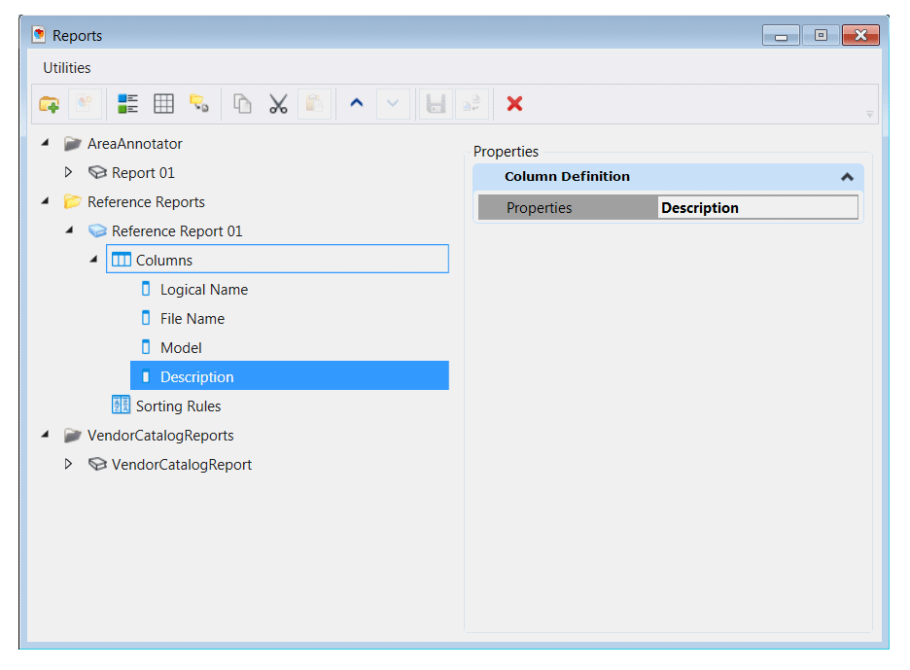Click the green and blue list view icon
The height and width of the screenshot is (670, 910).
point(127,104)
